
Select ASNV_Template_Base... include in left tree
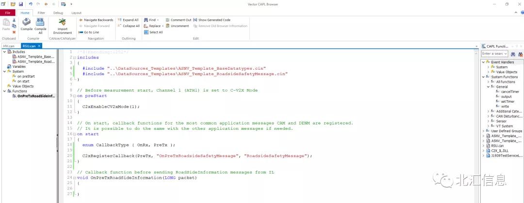pyautogui.click(x=33, y=57)
